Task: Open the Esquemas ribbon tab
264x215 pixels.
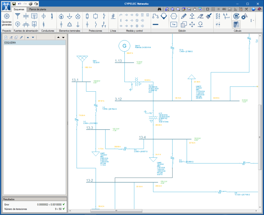Action: [19, 9]
